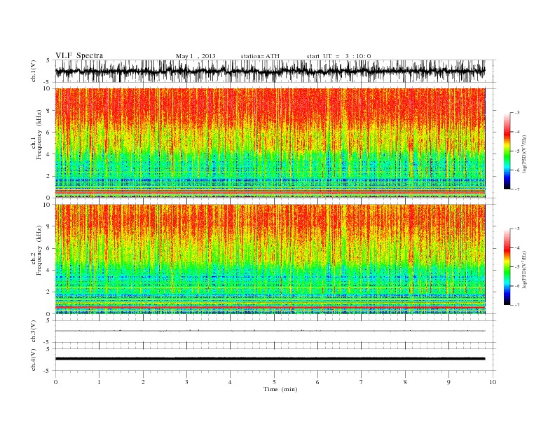This screenshot has width=555, height=429.
Task: Click the ch.2 spectrogram color scale bar
Action: 507,266
